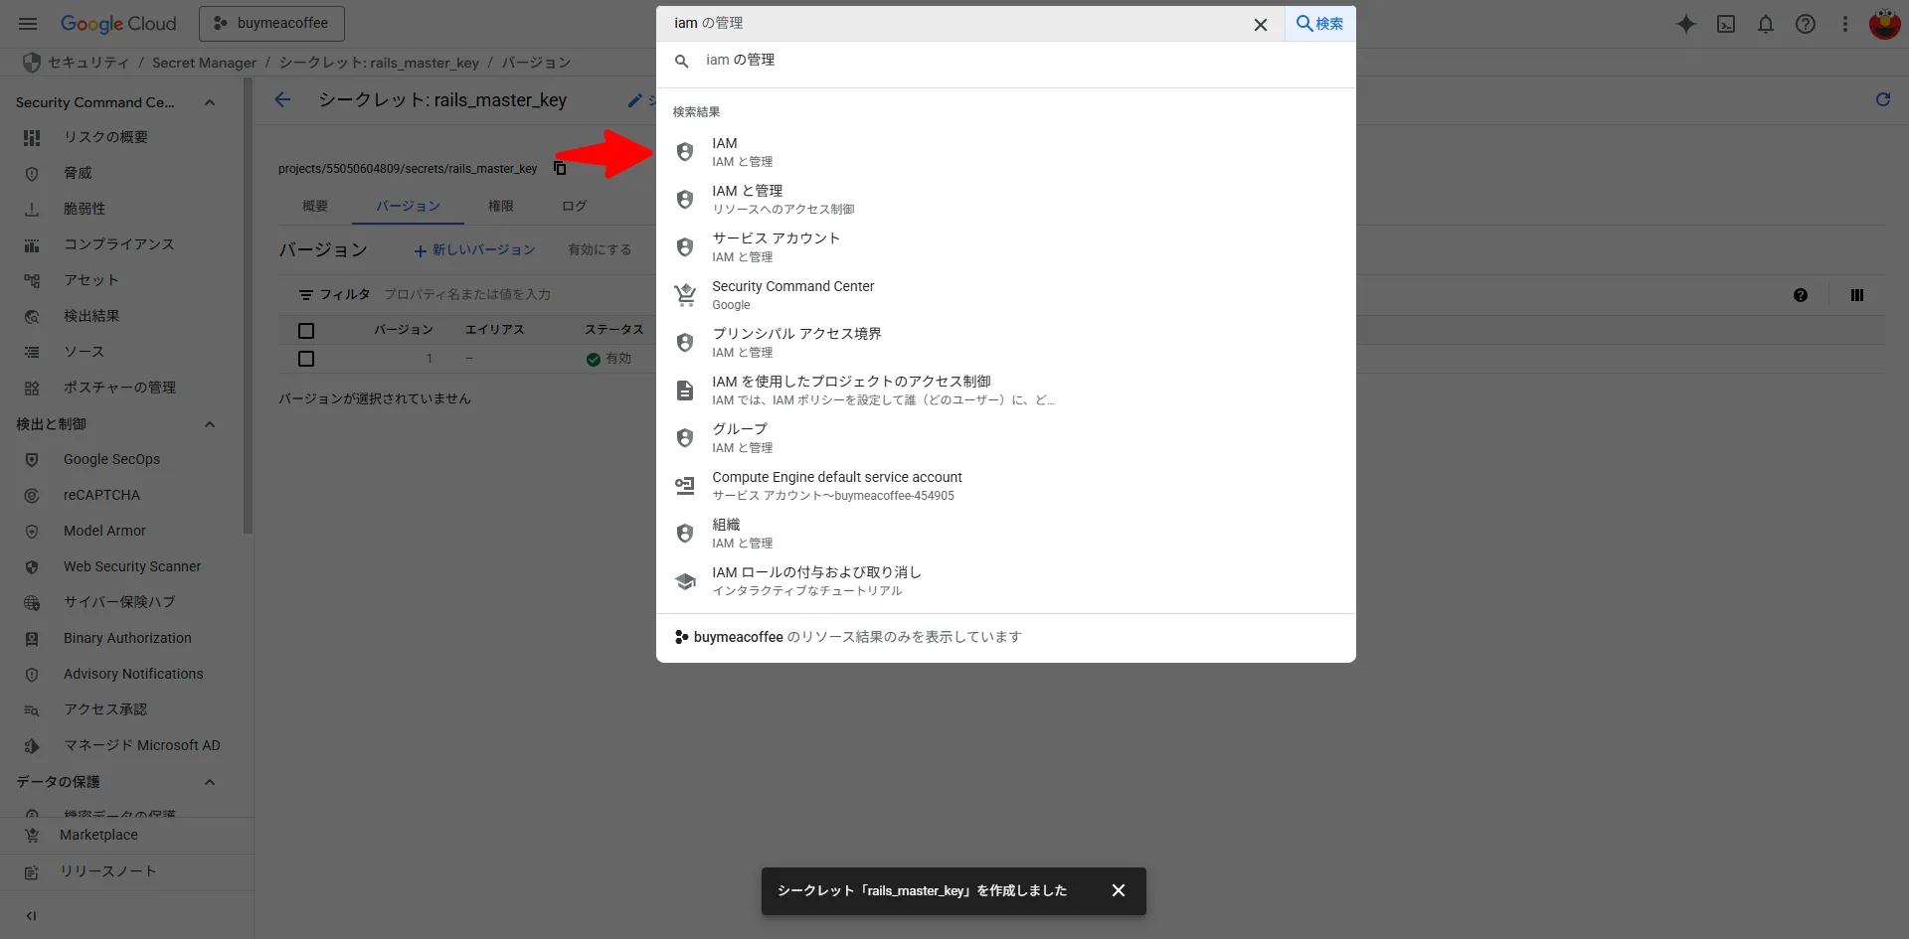Click the copy secret path icon
Screen dimensions: 1909x939
(x=560, y=168)
